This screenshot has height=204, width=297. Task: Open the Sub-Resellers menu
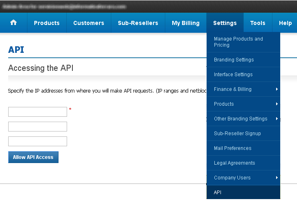tap(138, 23)
